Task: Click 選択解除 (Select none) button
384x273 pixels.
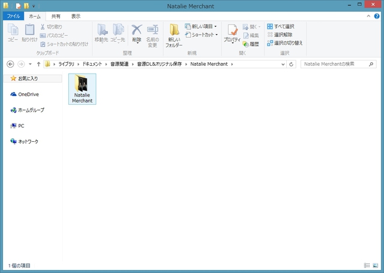Action: pos(281,35)
